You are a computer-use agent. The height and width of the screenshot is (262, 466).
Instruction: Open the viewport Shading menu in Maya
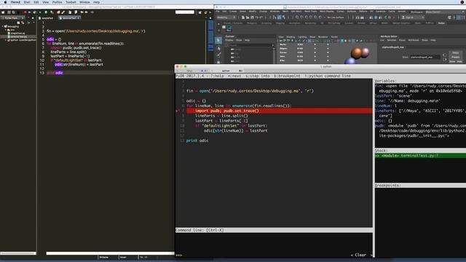coord(291,37)
